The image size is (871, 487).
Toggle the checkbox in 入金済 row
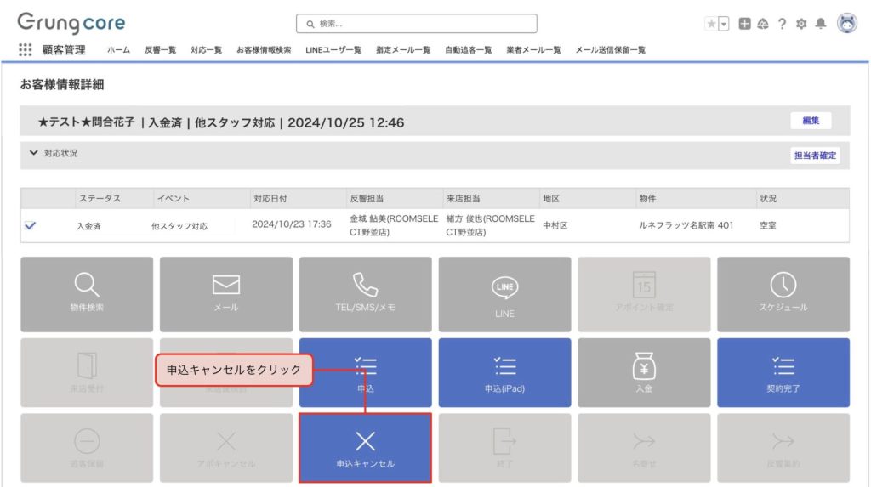pyautogui.click(x=31, y=226)
